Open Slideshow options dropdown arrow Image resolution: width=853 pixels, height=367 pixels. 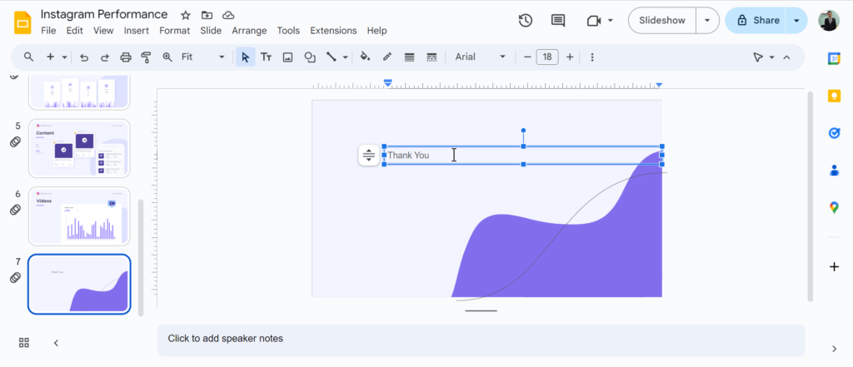708,21
